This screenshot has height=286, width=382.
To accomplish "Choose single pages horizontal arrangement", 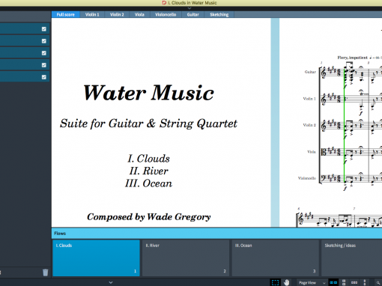I will [x=354, y=282].
